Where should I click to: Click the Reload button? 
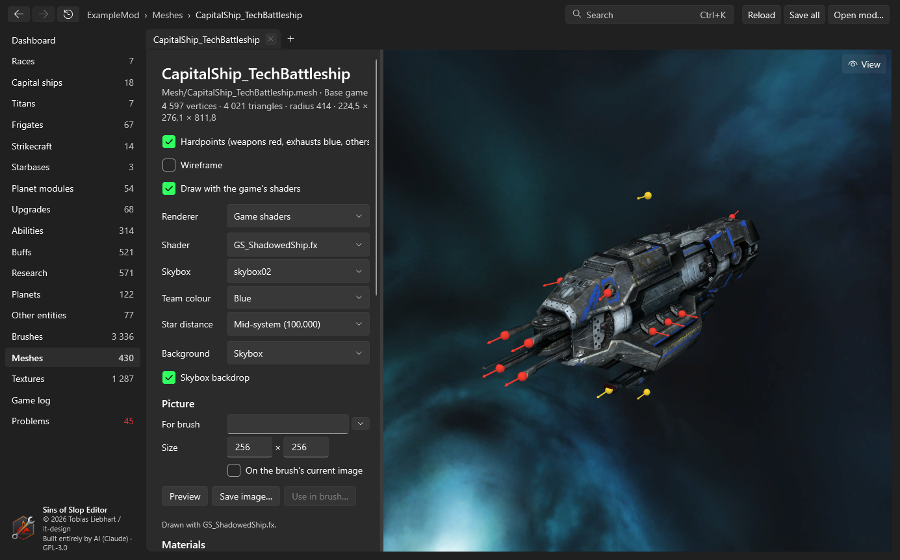pyautogui.click(x=762, y=15)
